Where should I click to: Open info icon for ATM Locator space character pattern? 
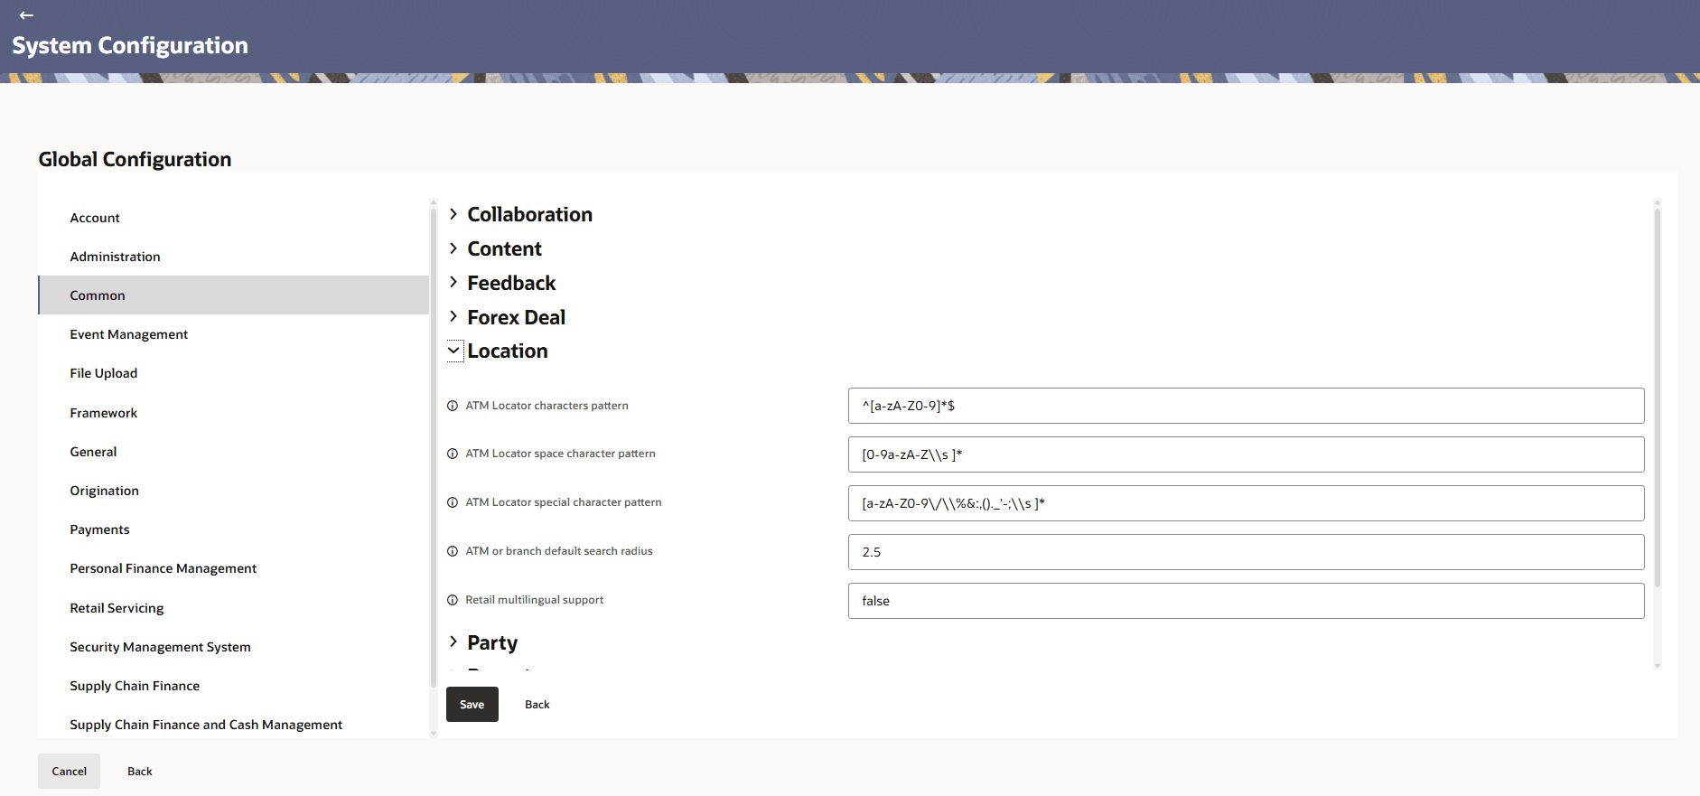[453, 454]
